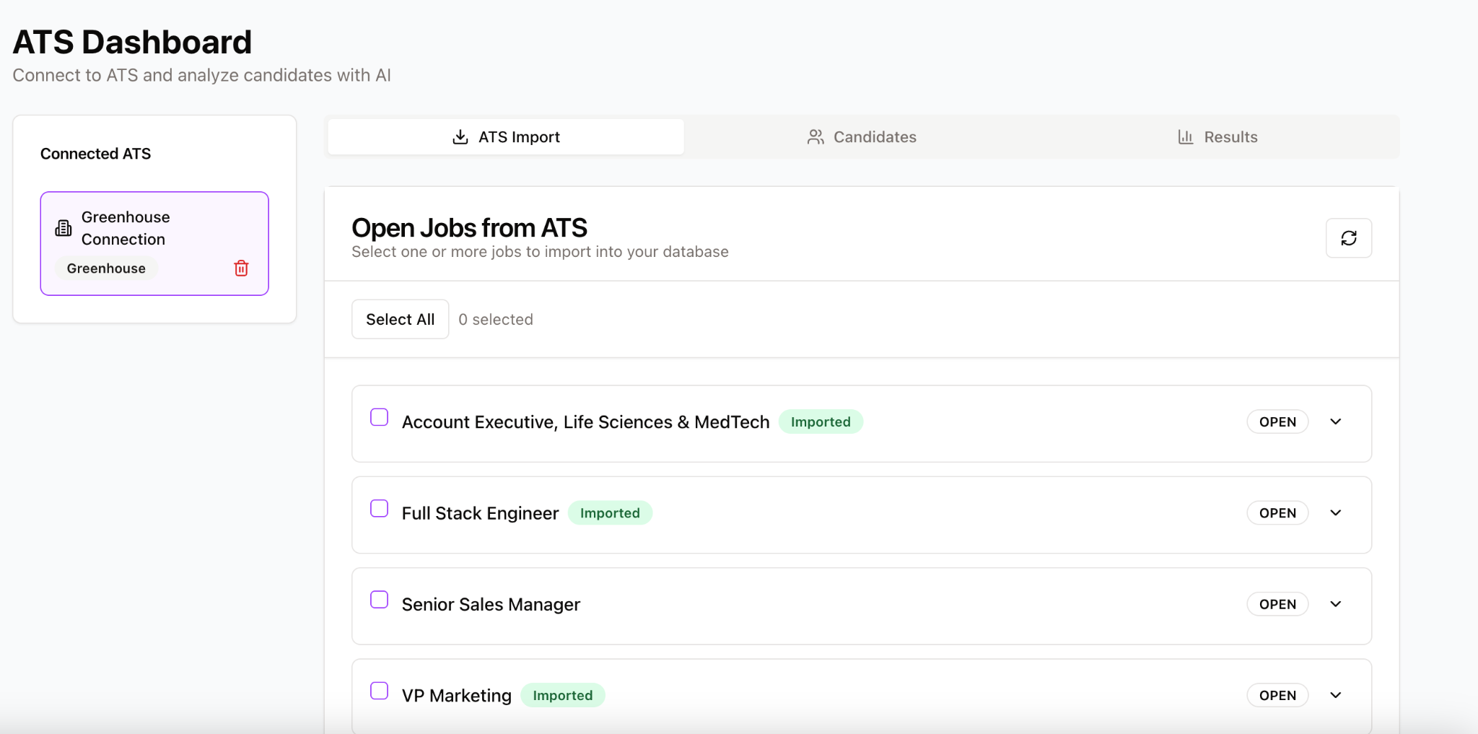This screenshot has width=1478, height=734.
Task: Click the Imported badge on VP Marketing
Action: (x=563, y=695)
